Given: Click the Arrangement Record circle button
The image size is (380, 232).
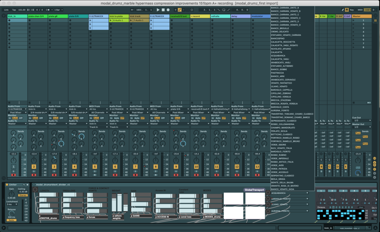Looking at the screenshot, I should coord(168,10).
